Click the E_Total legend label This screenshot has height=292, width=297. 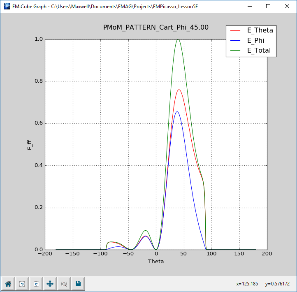(259, 51)
